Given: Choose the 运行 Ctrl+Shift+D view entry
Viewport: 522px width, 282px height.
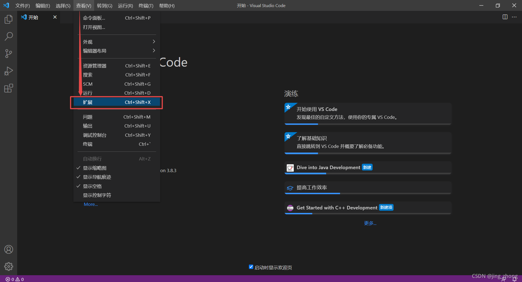Looking at the screenshot, I should click(117, 93).
